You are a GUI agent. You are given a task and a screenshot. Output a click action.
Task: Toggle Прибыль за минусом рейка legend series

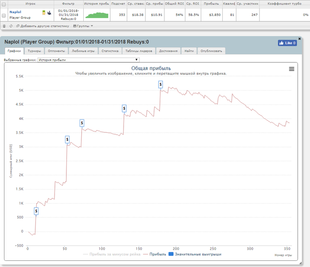pos(112,254)
